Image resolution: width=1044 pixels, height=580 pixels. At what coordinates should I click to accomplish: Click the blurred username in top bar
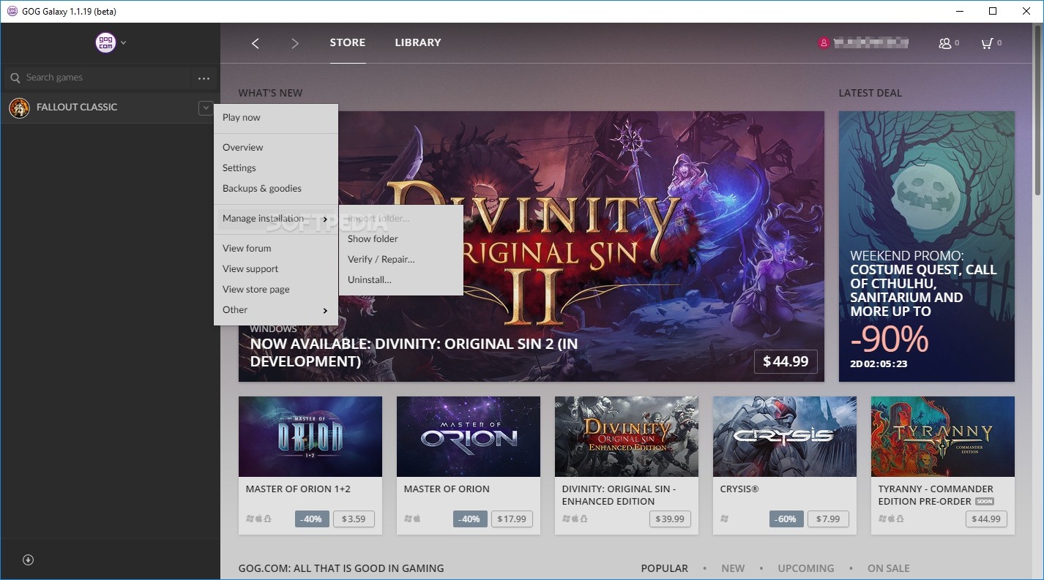click(871, 43)
